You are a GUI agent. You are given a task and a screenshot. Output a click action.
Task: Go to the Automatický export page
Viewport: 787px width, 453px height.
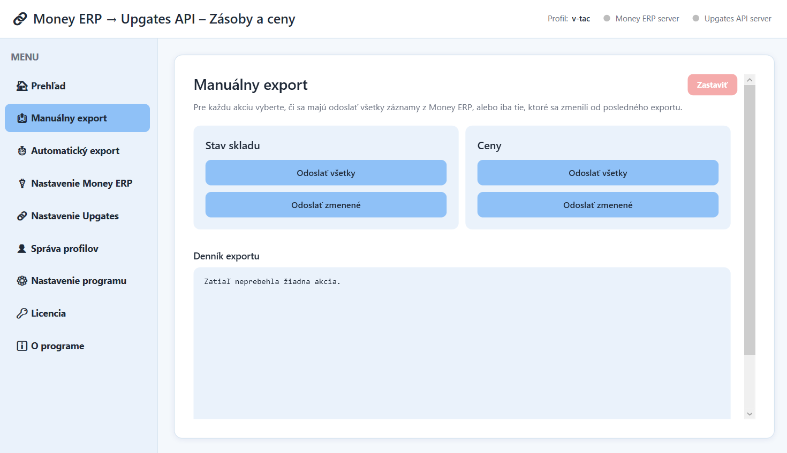pos(77,151)
